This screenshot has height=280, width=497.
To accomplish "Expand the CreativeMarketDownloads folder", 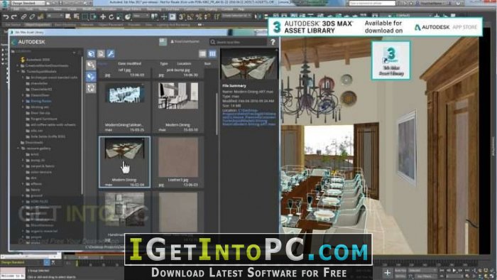I will (x=18, y=65).
